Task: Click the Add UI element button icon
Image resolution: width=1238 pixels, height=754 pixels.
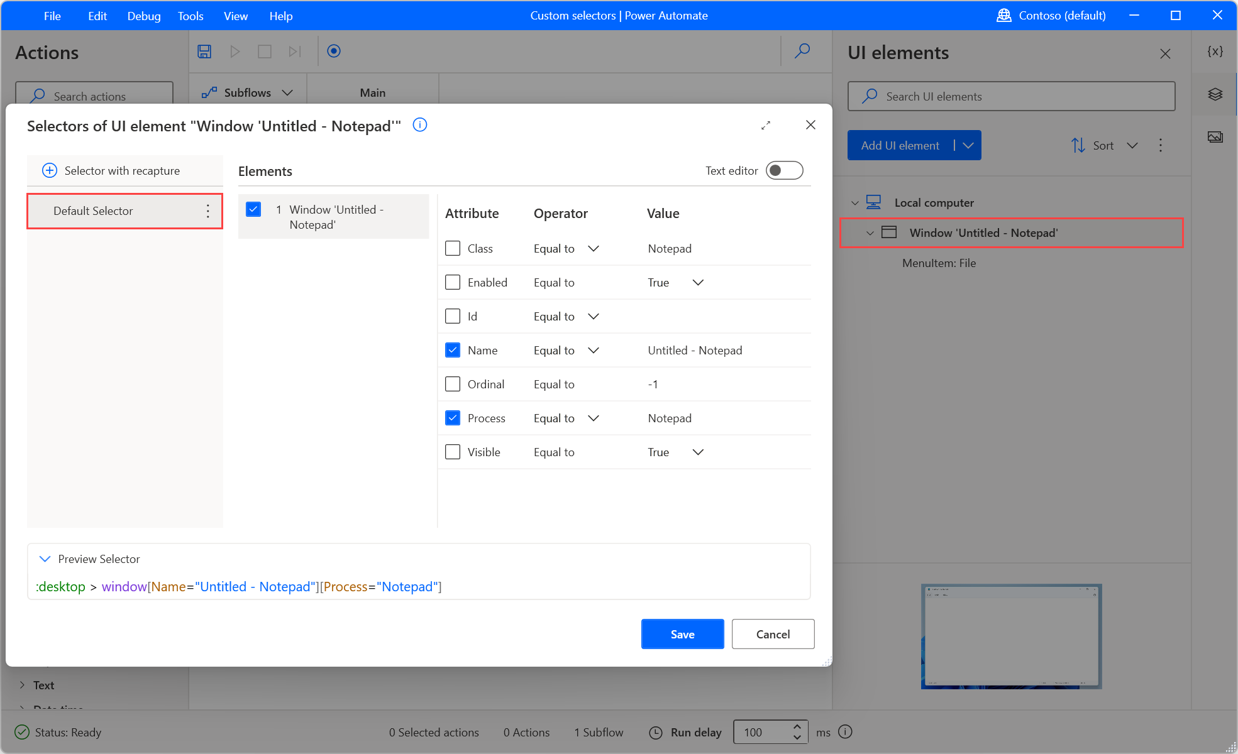Action: click(x=902, y=146)
